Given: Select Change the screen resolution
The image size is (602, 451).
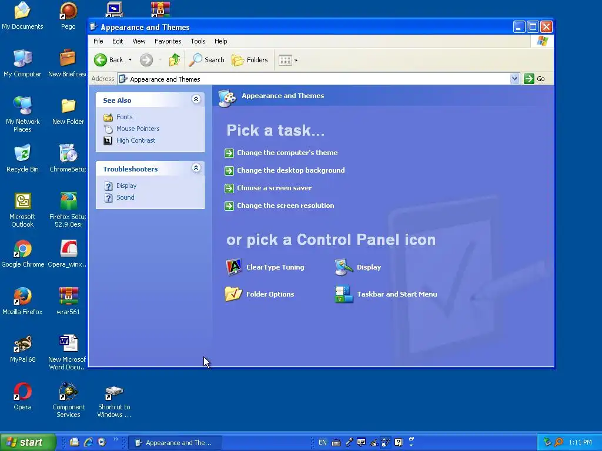Looking at the screenshot, I should 285,206.
